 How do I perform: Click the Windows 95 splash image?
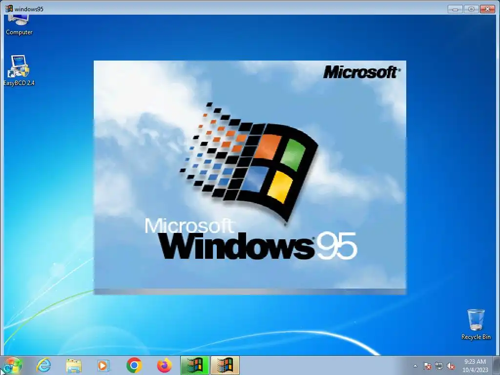pyautogui.click(x=250, y=177)
